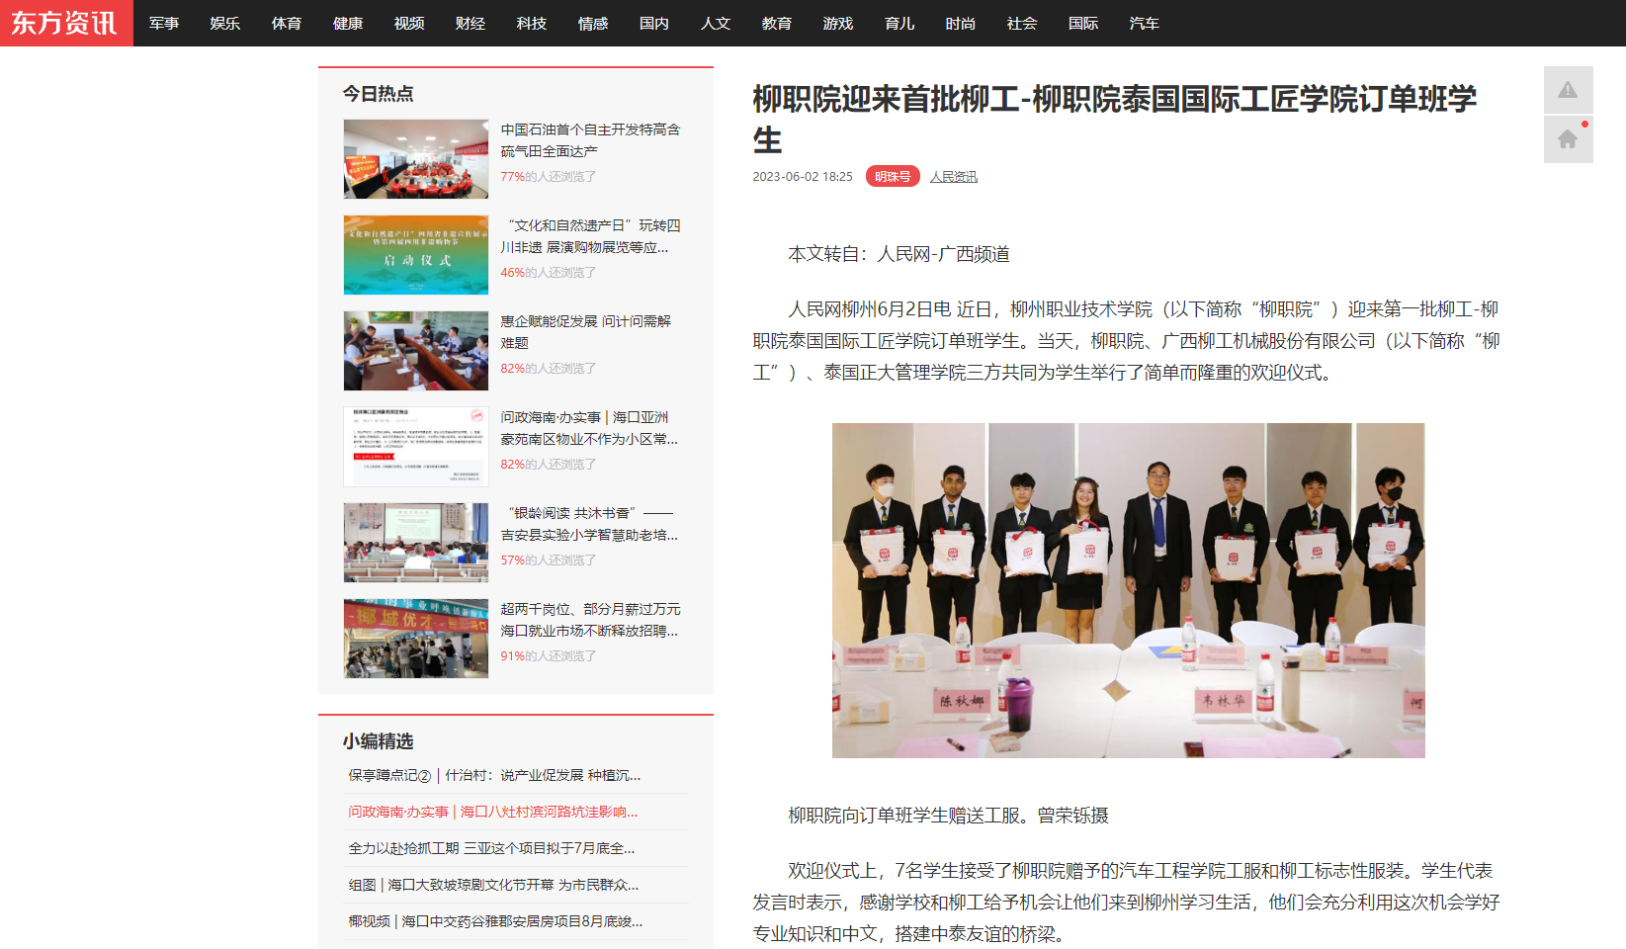
Task: Click the main article photo of students
Action: coord(1128,590)
